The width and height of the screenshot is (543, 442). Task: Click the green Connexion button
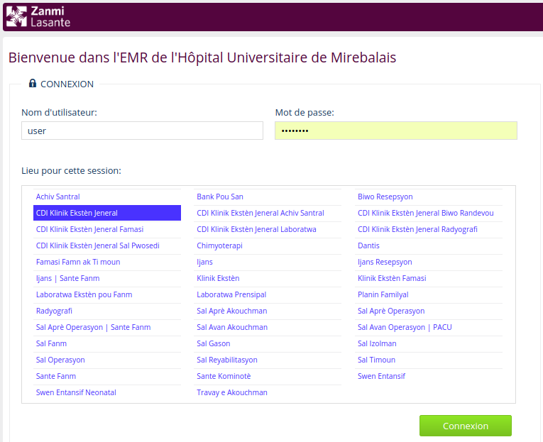point(466,426)
